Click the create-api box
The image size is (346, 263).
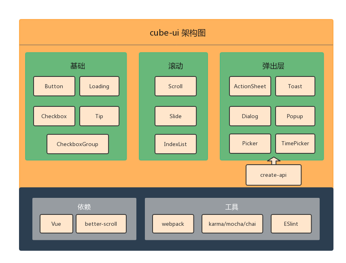(x=274, y=175)
